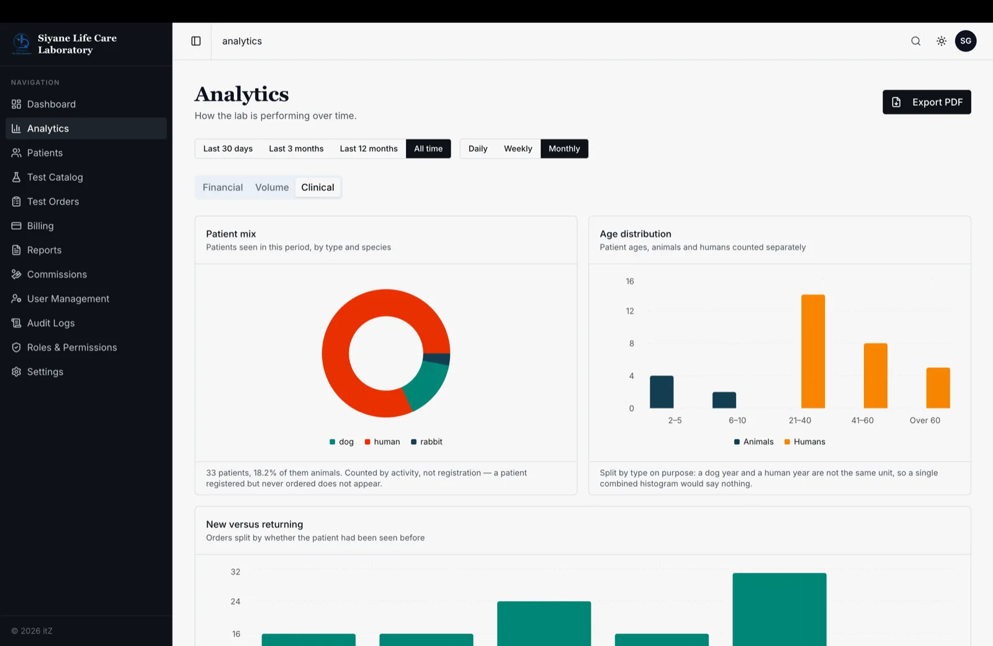Click the 2–5 Animals bar
The image size is (993, 646).
click(x=662, y=392)
